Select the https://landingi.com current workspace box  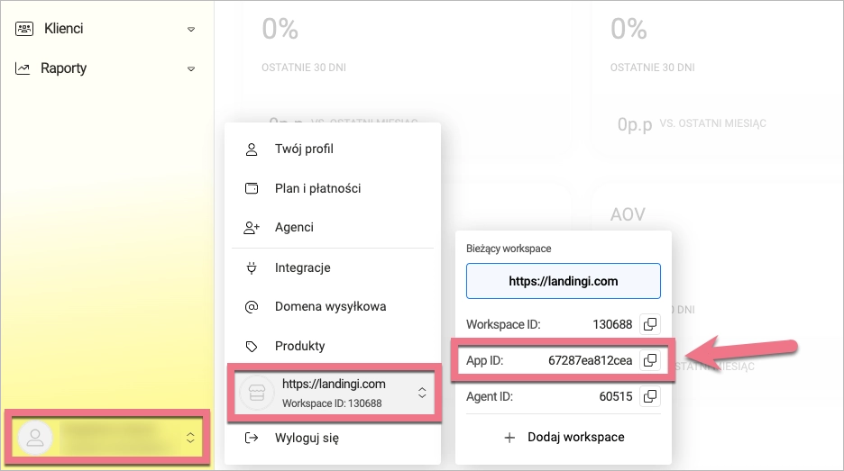tap(564, 281)
